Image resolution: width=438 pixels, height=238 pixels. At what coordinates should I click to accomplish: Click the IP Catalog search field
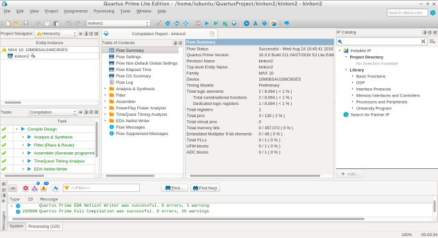pos(382,42)
